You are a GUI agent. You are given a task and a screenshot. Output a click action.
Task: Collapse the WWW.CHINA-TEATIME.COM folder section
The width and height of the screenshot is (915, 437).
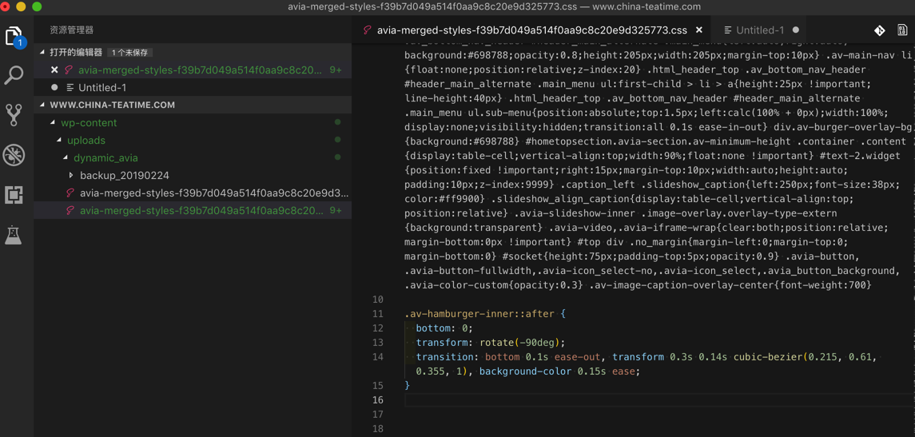42,105
